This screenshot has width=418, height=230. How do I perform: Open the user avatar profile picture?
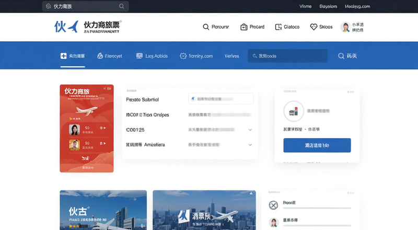(345, 27)
